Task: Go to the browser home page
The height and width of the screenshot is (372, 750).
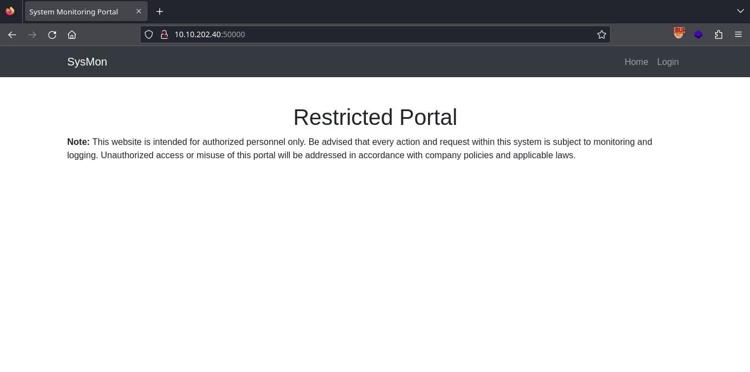Action: point(72,34)
